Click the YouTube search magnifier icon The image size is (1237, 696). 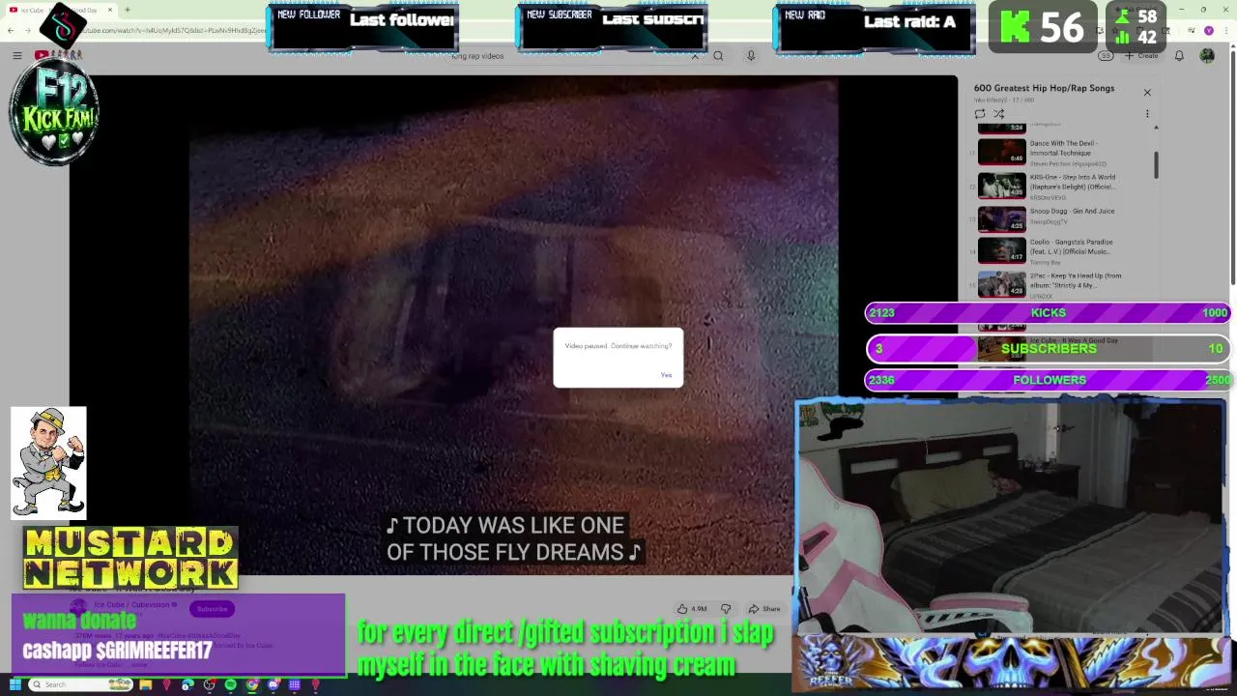(x=718, y=56)
